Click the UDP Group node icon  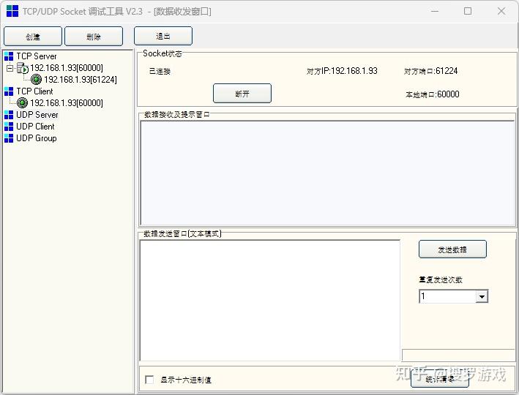tap(9, 138)
